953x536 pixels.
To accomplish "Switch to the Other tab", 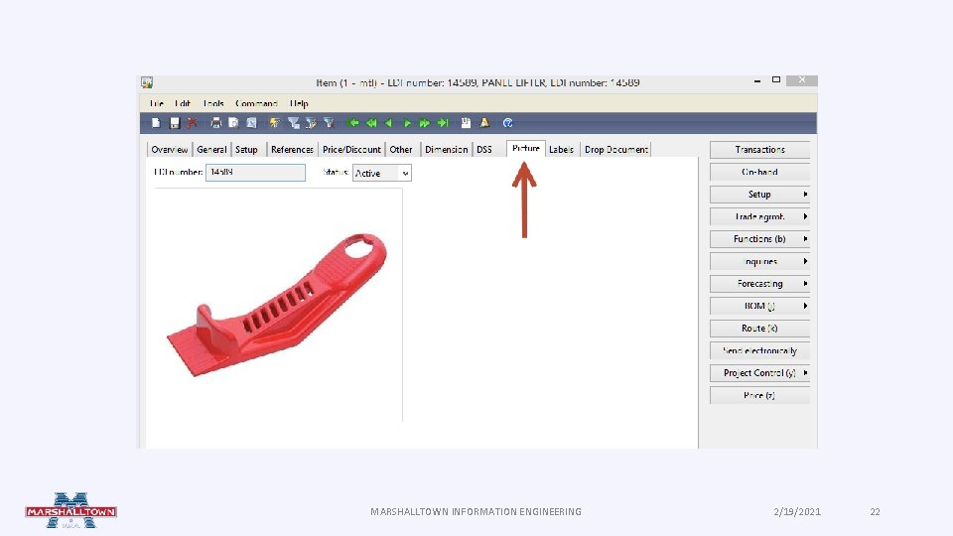I will 401,150.
